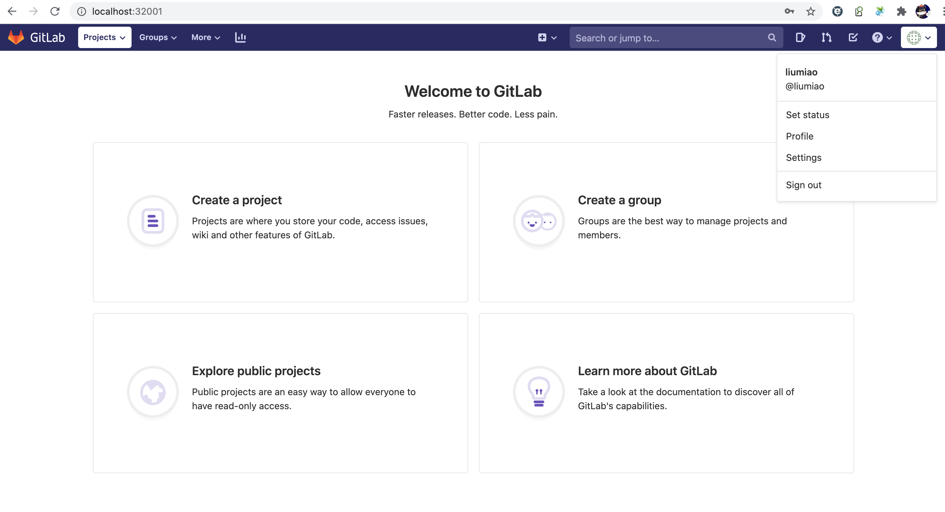Click the Chrome profile avatar

(923, 11)
